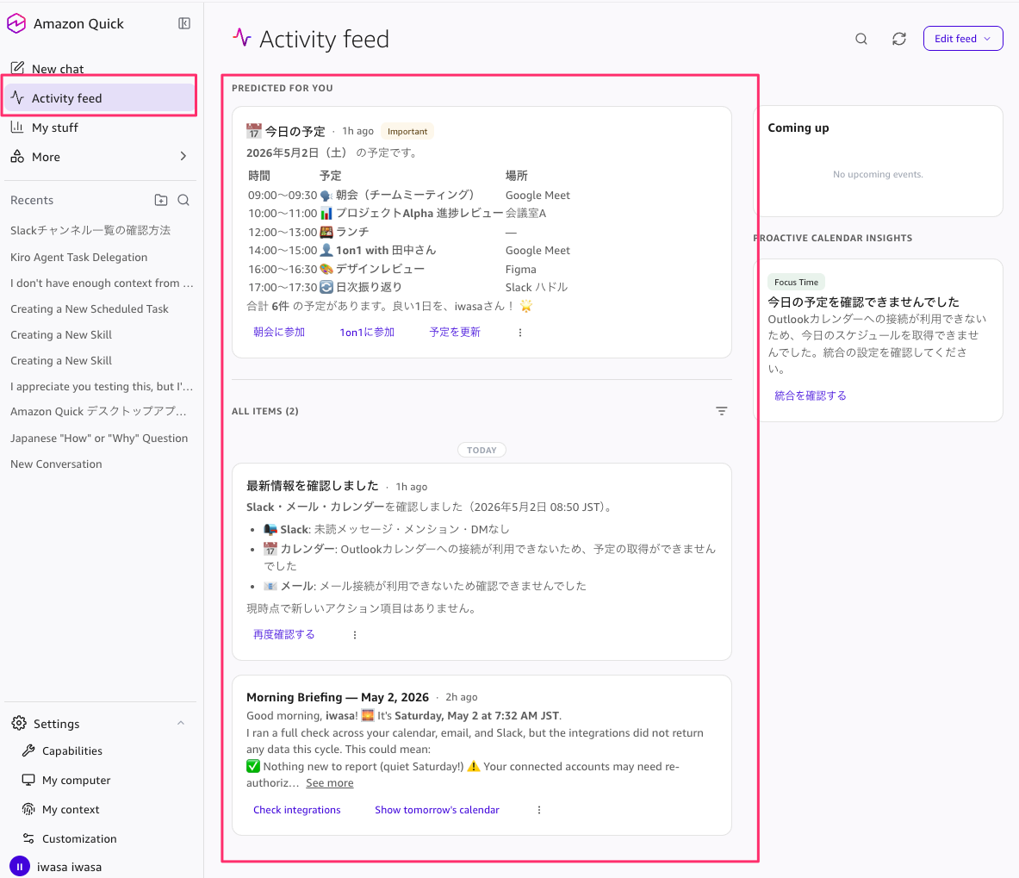Select Activity feed in sidebar
This screenshot has height=878, width=1019.
(x=99, y=98)
